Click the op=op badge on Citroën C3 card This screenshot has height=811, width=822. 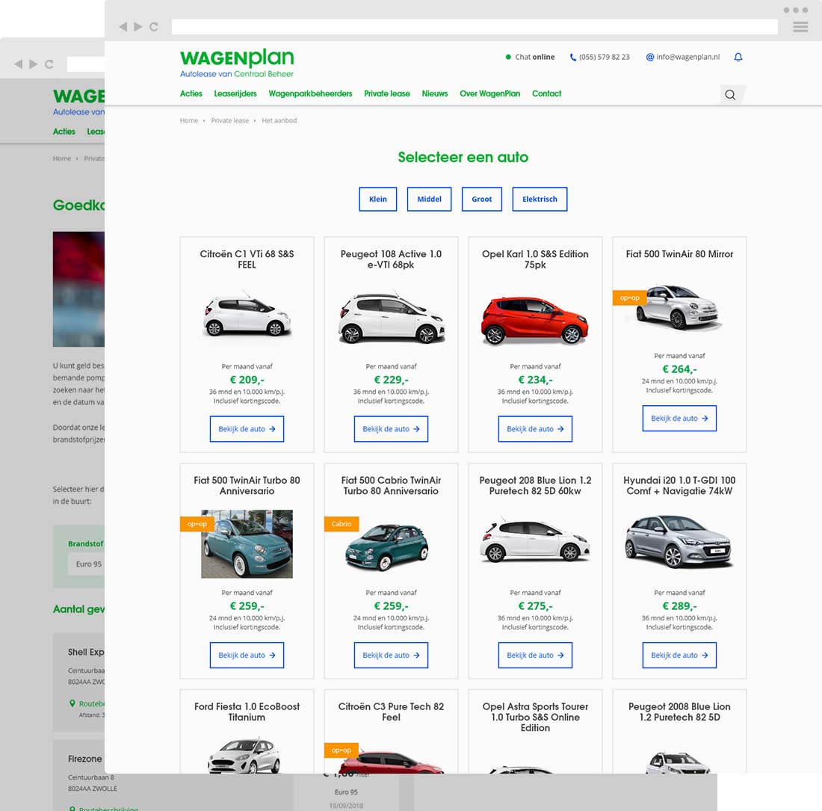tap(342, 750)
